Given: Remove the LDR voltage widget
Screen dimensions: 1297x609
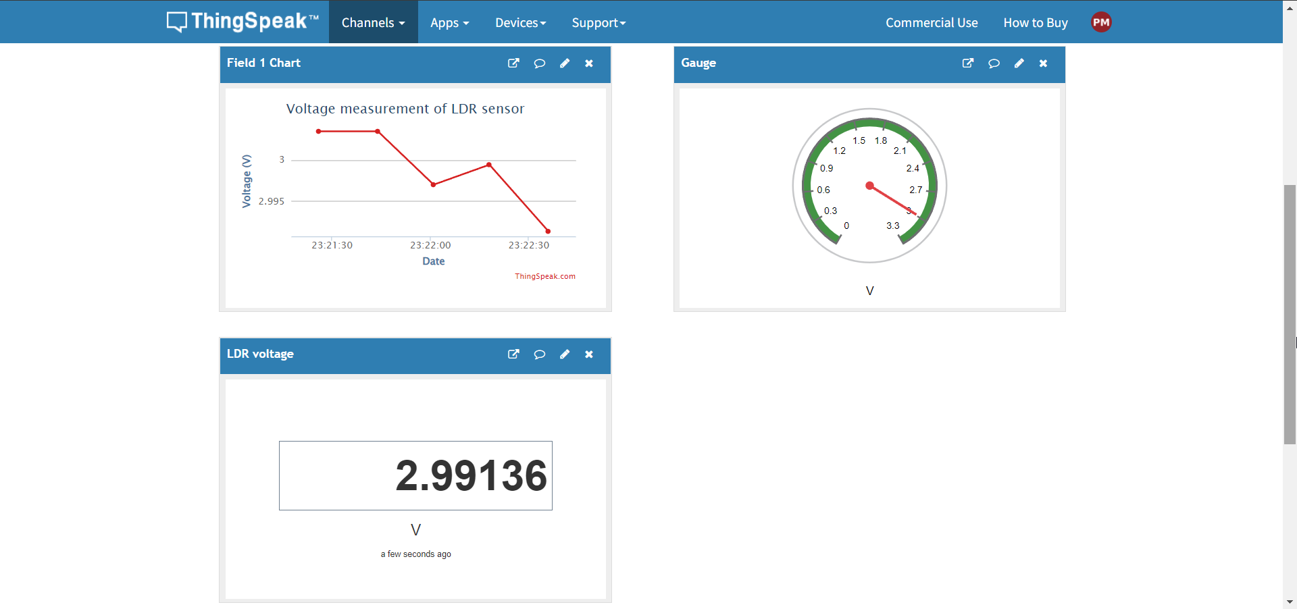Looking at the screenshot, I should pos(589,354).
